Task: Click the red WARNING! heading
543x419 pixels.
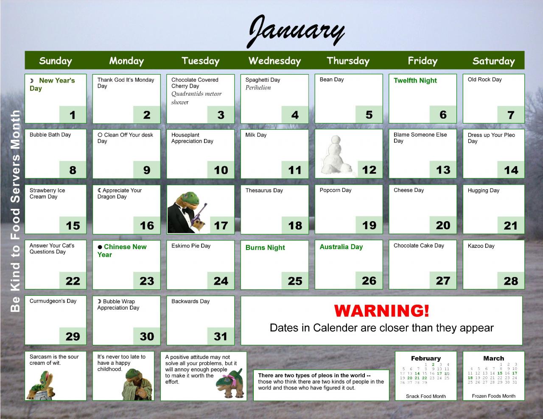Action: coord(381,311)
